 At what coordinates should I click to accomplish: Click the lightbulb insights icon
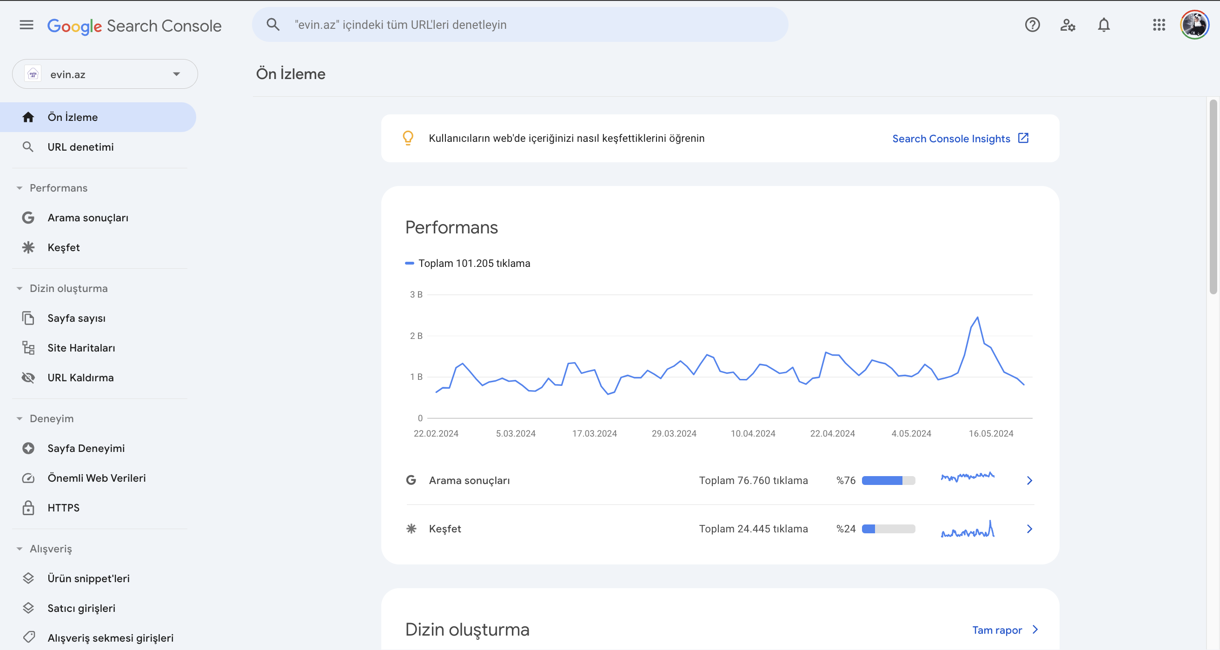[408, 138]
